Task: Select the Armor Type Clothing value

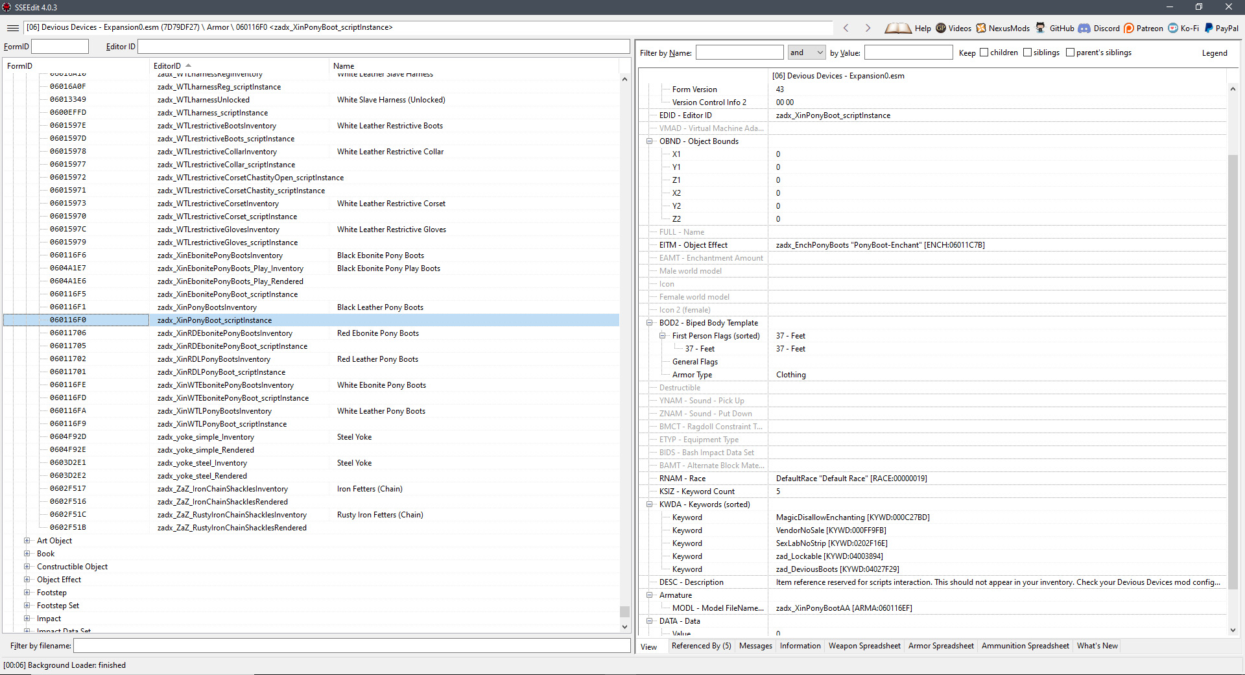Action: 790,375
